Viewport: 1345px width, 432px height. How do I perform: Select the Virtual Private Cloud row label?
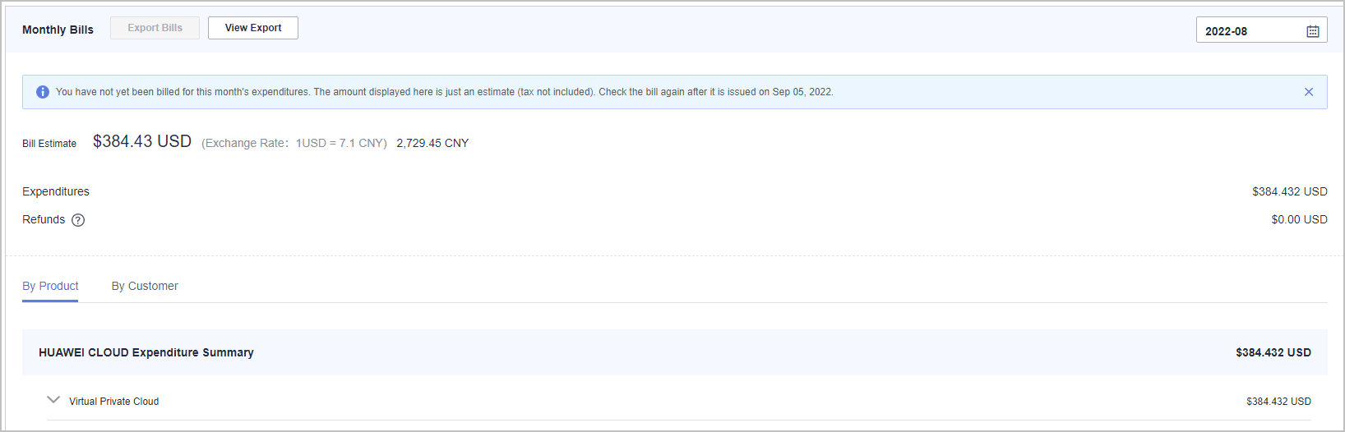pos(114,402)
